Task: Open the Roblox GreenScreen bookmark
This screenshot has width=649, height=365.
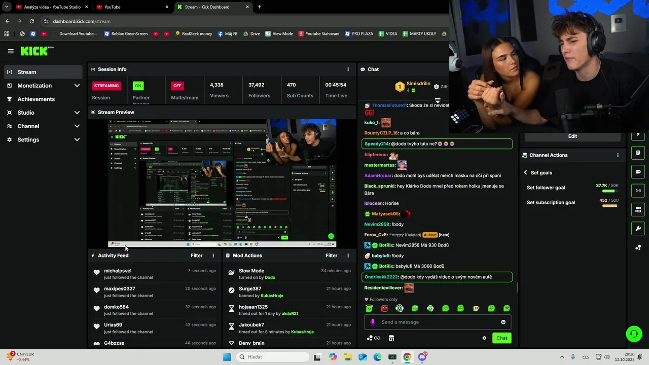Action: [x=126, y=34]
